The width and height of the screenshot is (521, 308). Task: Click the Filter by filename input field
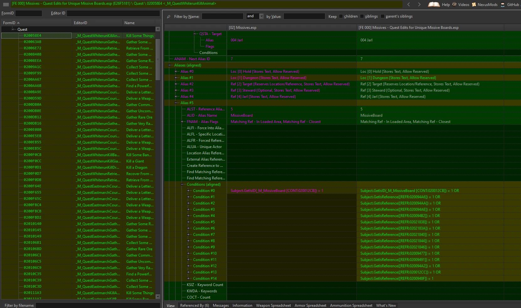[x=98, y=305]
